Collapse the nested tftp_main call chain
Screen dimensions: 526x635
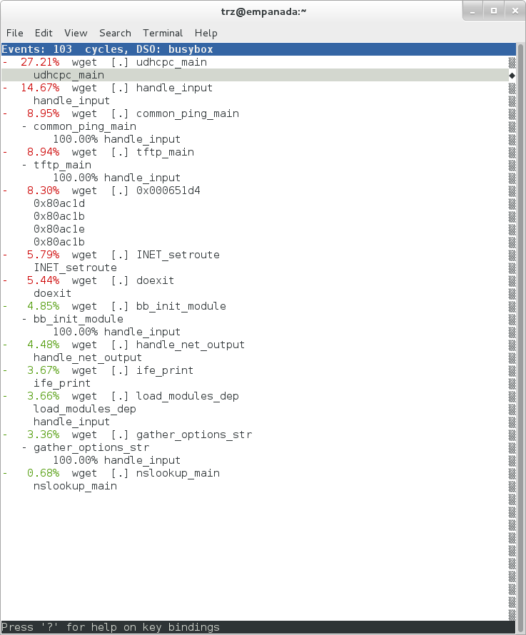(x=25, y=165)
